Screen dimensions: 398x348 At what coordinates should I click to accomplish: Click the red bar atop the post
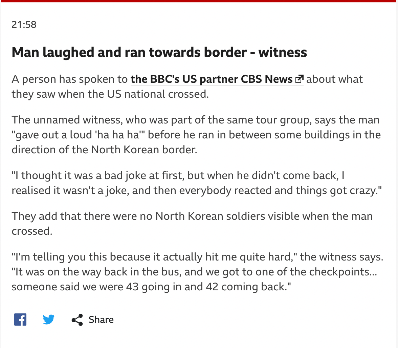[x=199, y=1]
